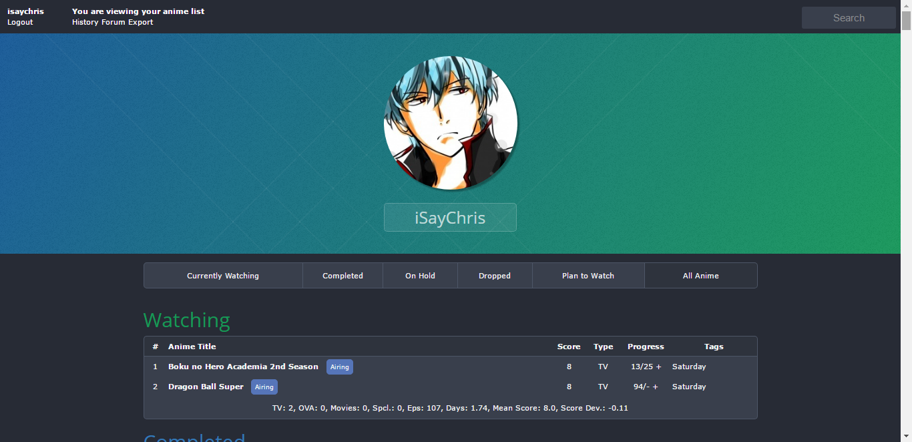The image size is (912, 442).
Task: Click the scrollbar down arrow
Action: pos(907,437)
